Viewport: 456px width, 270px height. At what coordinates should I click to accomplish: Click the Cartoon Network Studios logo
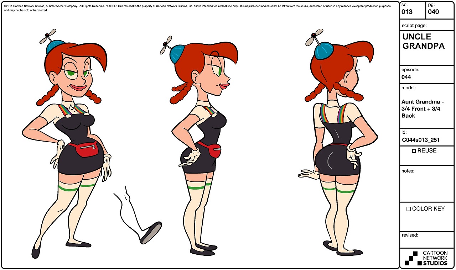pos(427,258)
